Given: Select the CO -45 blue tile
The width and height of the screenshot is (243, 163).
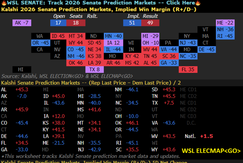Looking at the screenshot, I should [76, 49].
